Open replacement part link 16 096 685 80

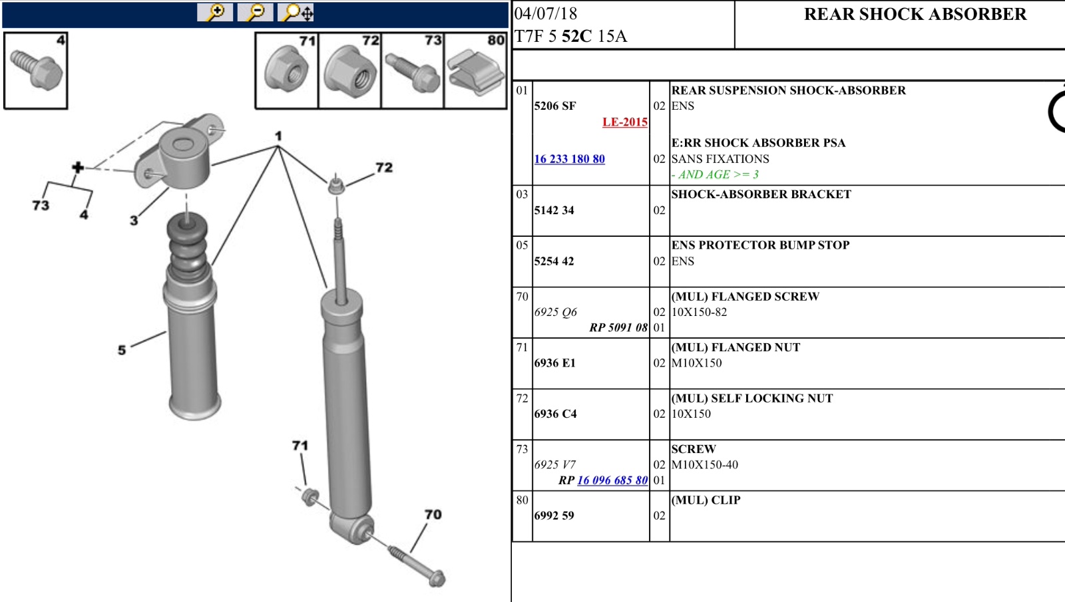612,480
